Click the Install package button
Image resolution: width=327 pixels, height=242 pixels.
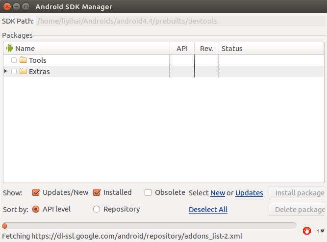click(x=298, y=193)
